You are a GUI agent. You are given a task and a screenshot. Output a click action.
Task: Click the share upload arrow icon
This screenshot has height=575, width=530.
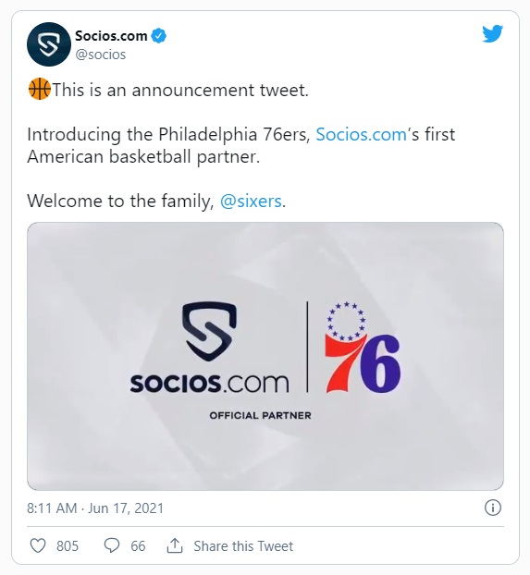(175, 545)
